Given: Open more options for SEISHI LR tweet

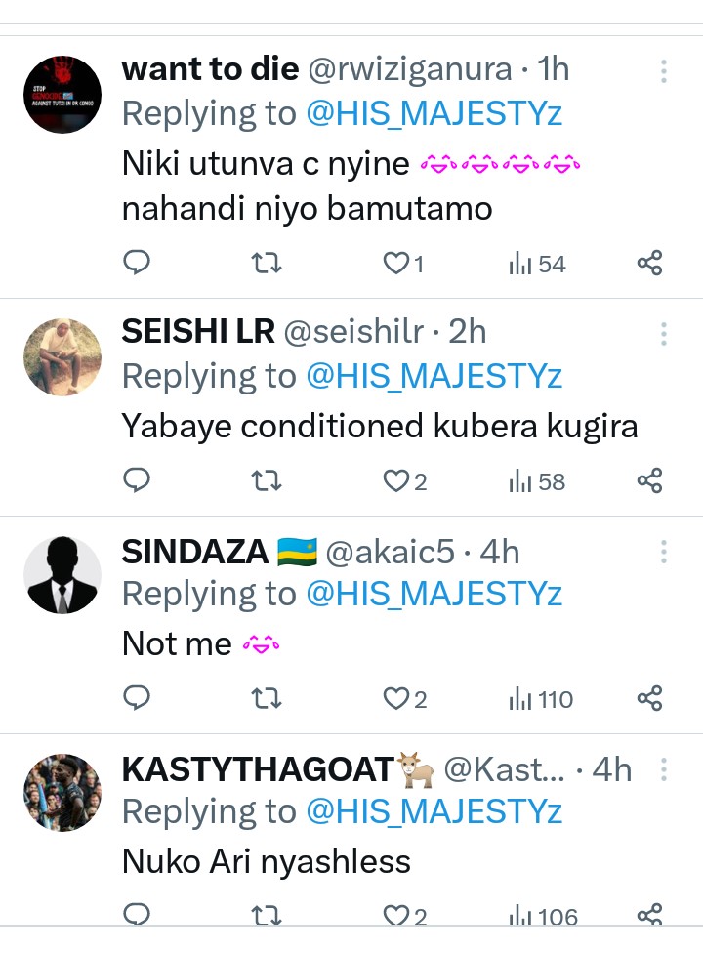Looking at the screenshot, I should (x=664, y=335).
